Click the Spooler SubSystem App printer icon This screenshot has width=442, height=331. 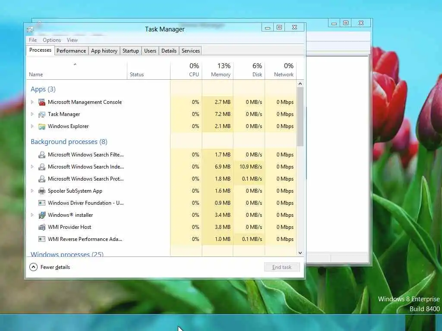[42, 191]
